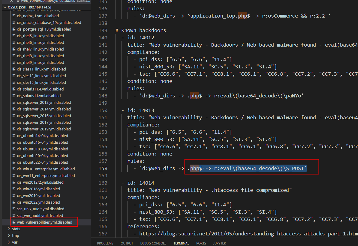Select cis_win10_enterprise.yml.disabled in the tree
This screenshot has width=358, height=246.
tap(46, 169)
